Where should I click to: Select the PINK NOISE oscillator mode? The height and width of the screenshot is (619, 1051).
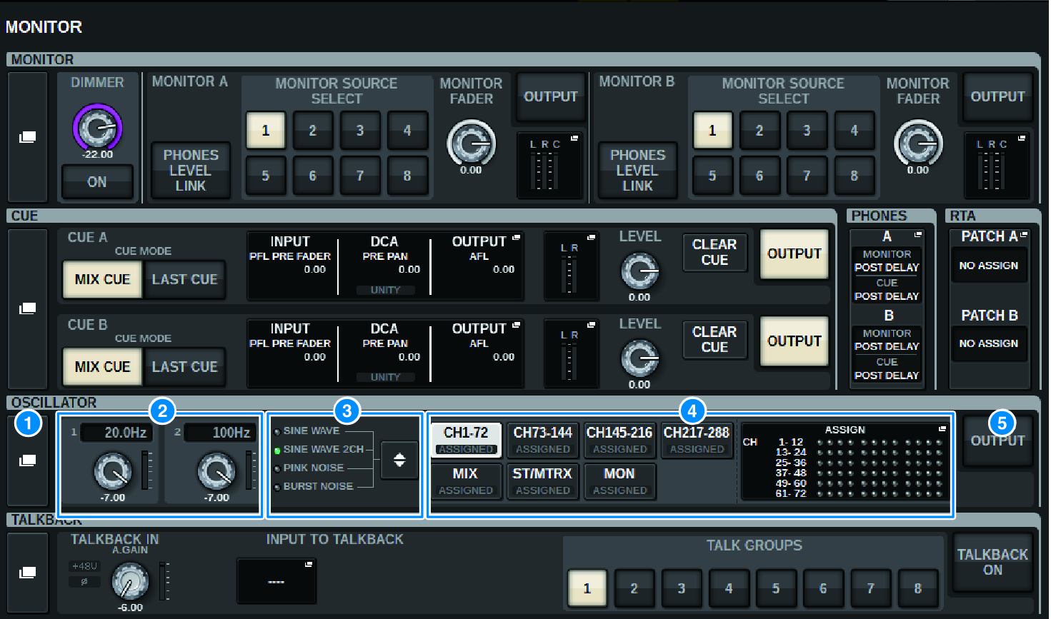(312, 468)
